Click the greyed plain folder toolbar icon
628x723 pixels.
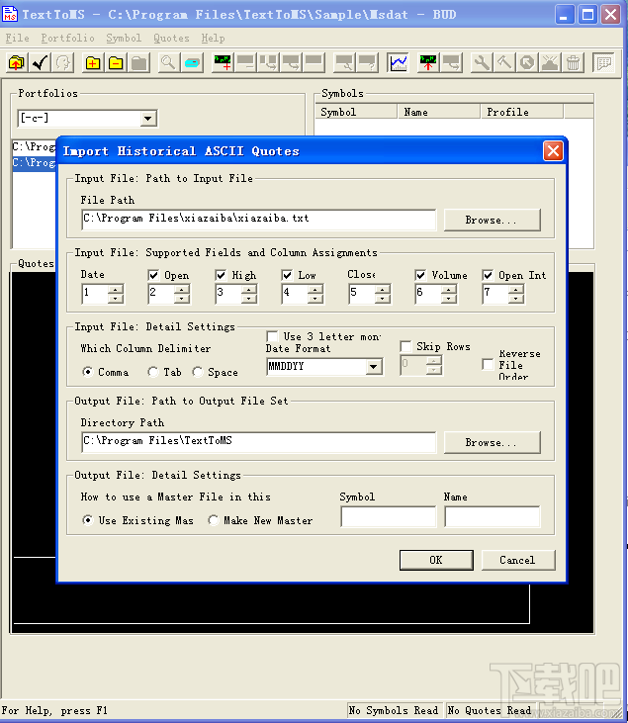click(x=138, y=62)
